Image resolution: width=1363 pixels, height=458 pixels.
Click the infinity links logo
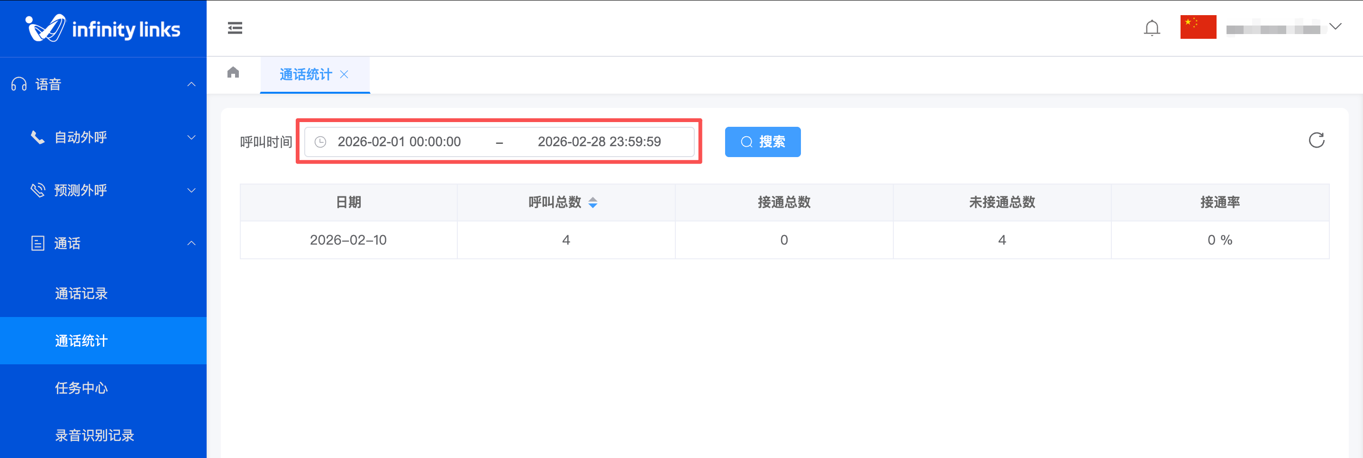pos(103,28)
